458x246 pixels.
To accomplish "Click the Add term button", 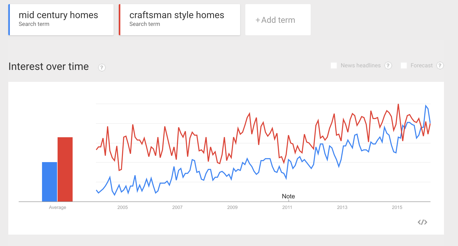I will 278,20.
